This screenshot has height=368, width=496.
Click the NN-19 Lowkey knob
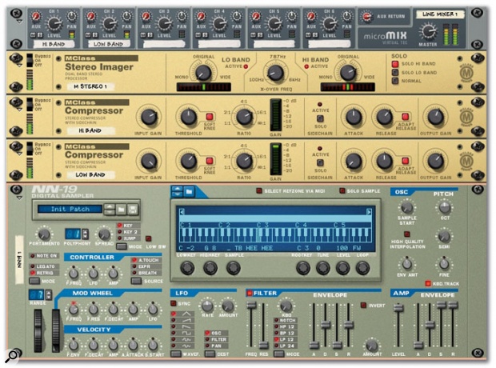pos(187,268)
